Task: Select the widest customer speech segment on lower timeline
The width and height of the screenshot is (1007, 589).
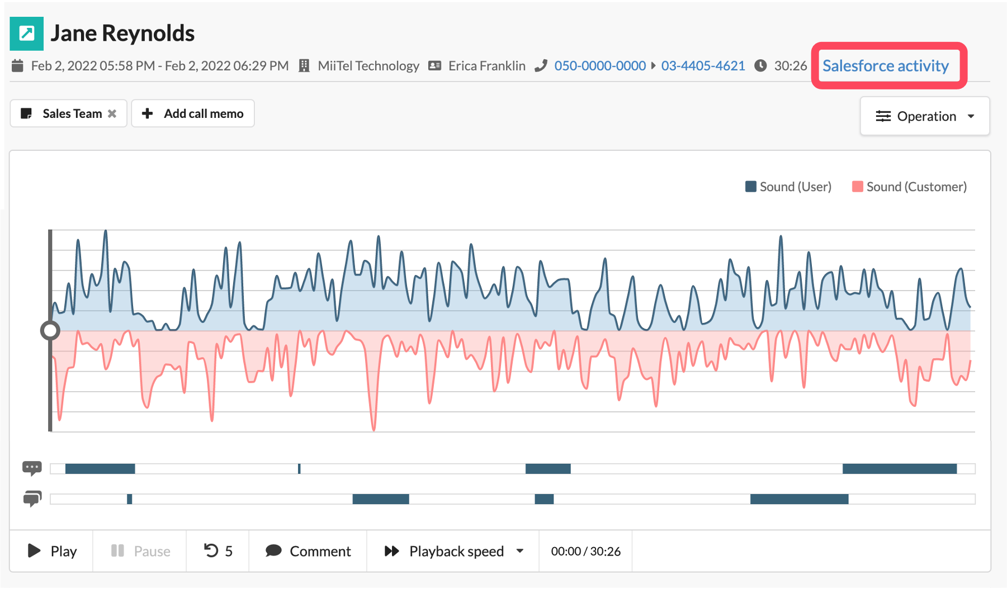Action: point(800,499)
